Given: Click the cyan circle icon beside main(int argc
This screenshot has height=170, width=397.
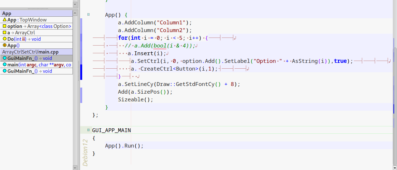Looking at the screenshot, I should pyautogui.click(x=5, y=65).
